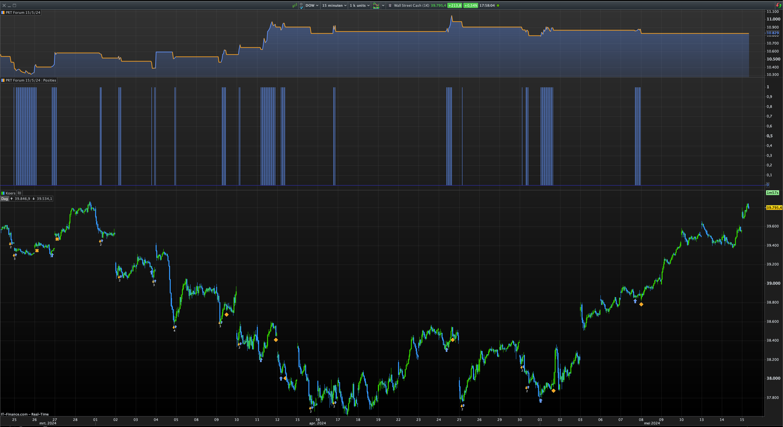Open the PRT Forum 15/5/24 : Posities label

30,80
